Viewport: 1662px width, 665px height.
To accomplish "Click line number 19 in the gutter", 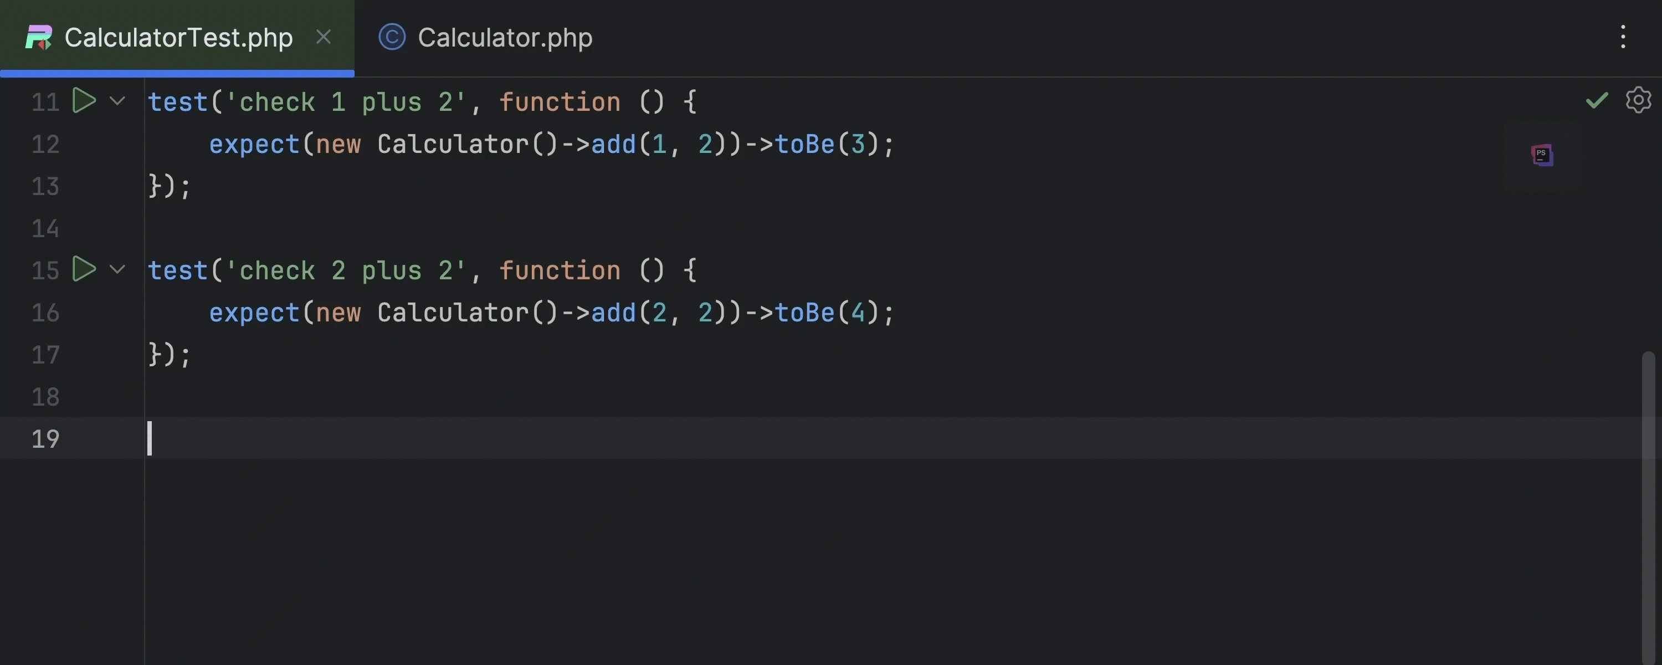I will (45, 439).
